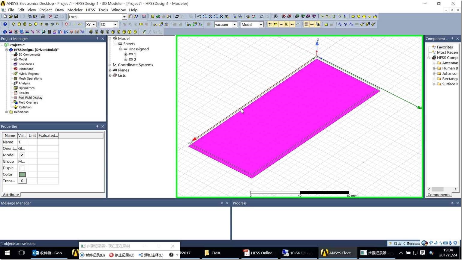Select the Components tab at panel bottom
This screenshot has height=260, width=462.
point(439,195)
